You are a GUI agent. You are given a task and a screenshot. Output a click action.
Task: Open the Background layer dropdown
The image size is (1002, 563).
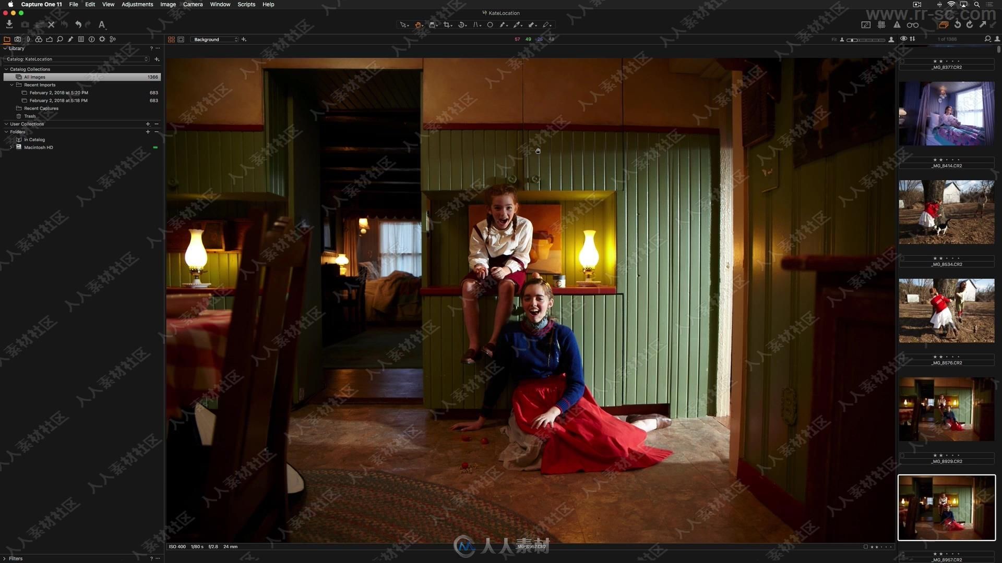pyautogui.click(x=214, y=39)
